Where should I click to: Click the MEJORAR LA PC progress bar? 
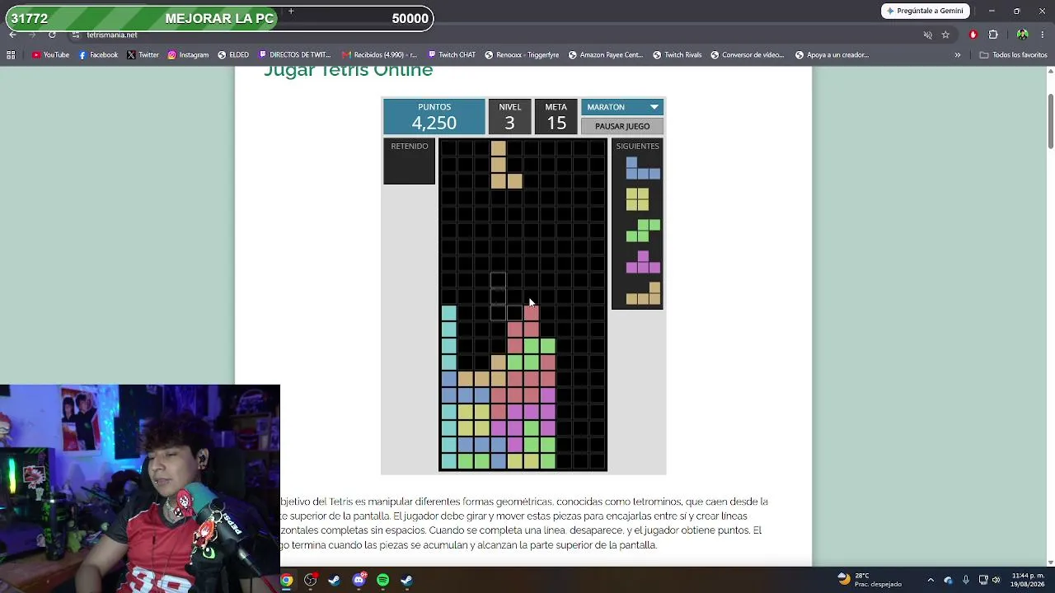point(219,18)
